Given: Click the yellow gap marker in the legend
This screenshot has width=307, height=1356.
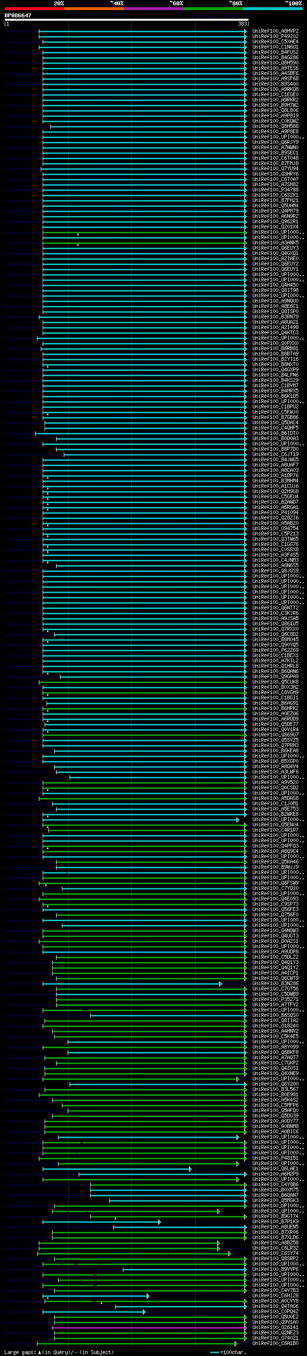Looking at the screenshot, I should [x=39, y=1352].
